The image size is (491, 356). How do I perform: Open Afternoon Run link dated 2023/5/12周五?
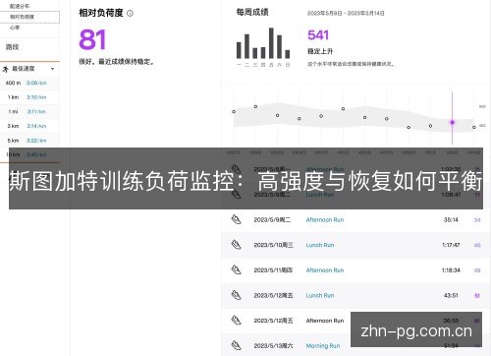tap(325, 321)
